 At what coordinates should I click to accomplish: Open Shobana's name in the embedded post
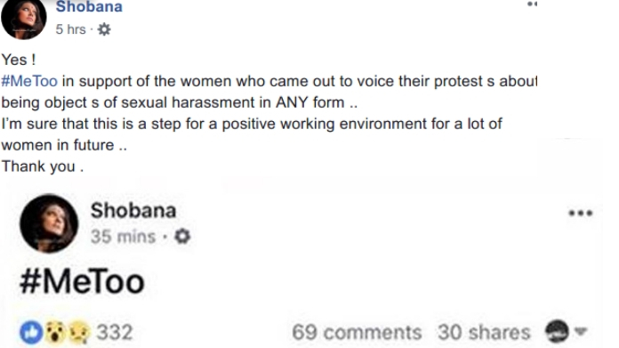coord(133,210)
